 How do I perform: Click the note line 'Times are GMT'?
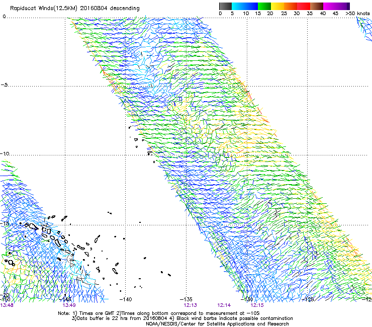[158, 313]
